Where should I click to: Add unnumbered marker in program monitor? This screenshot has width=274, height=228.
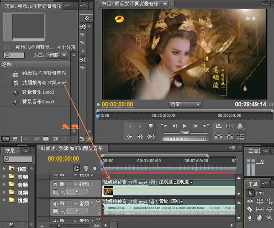coord(151,126)
